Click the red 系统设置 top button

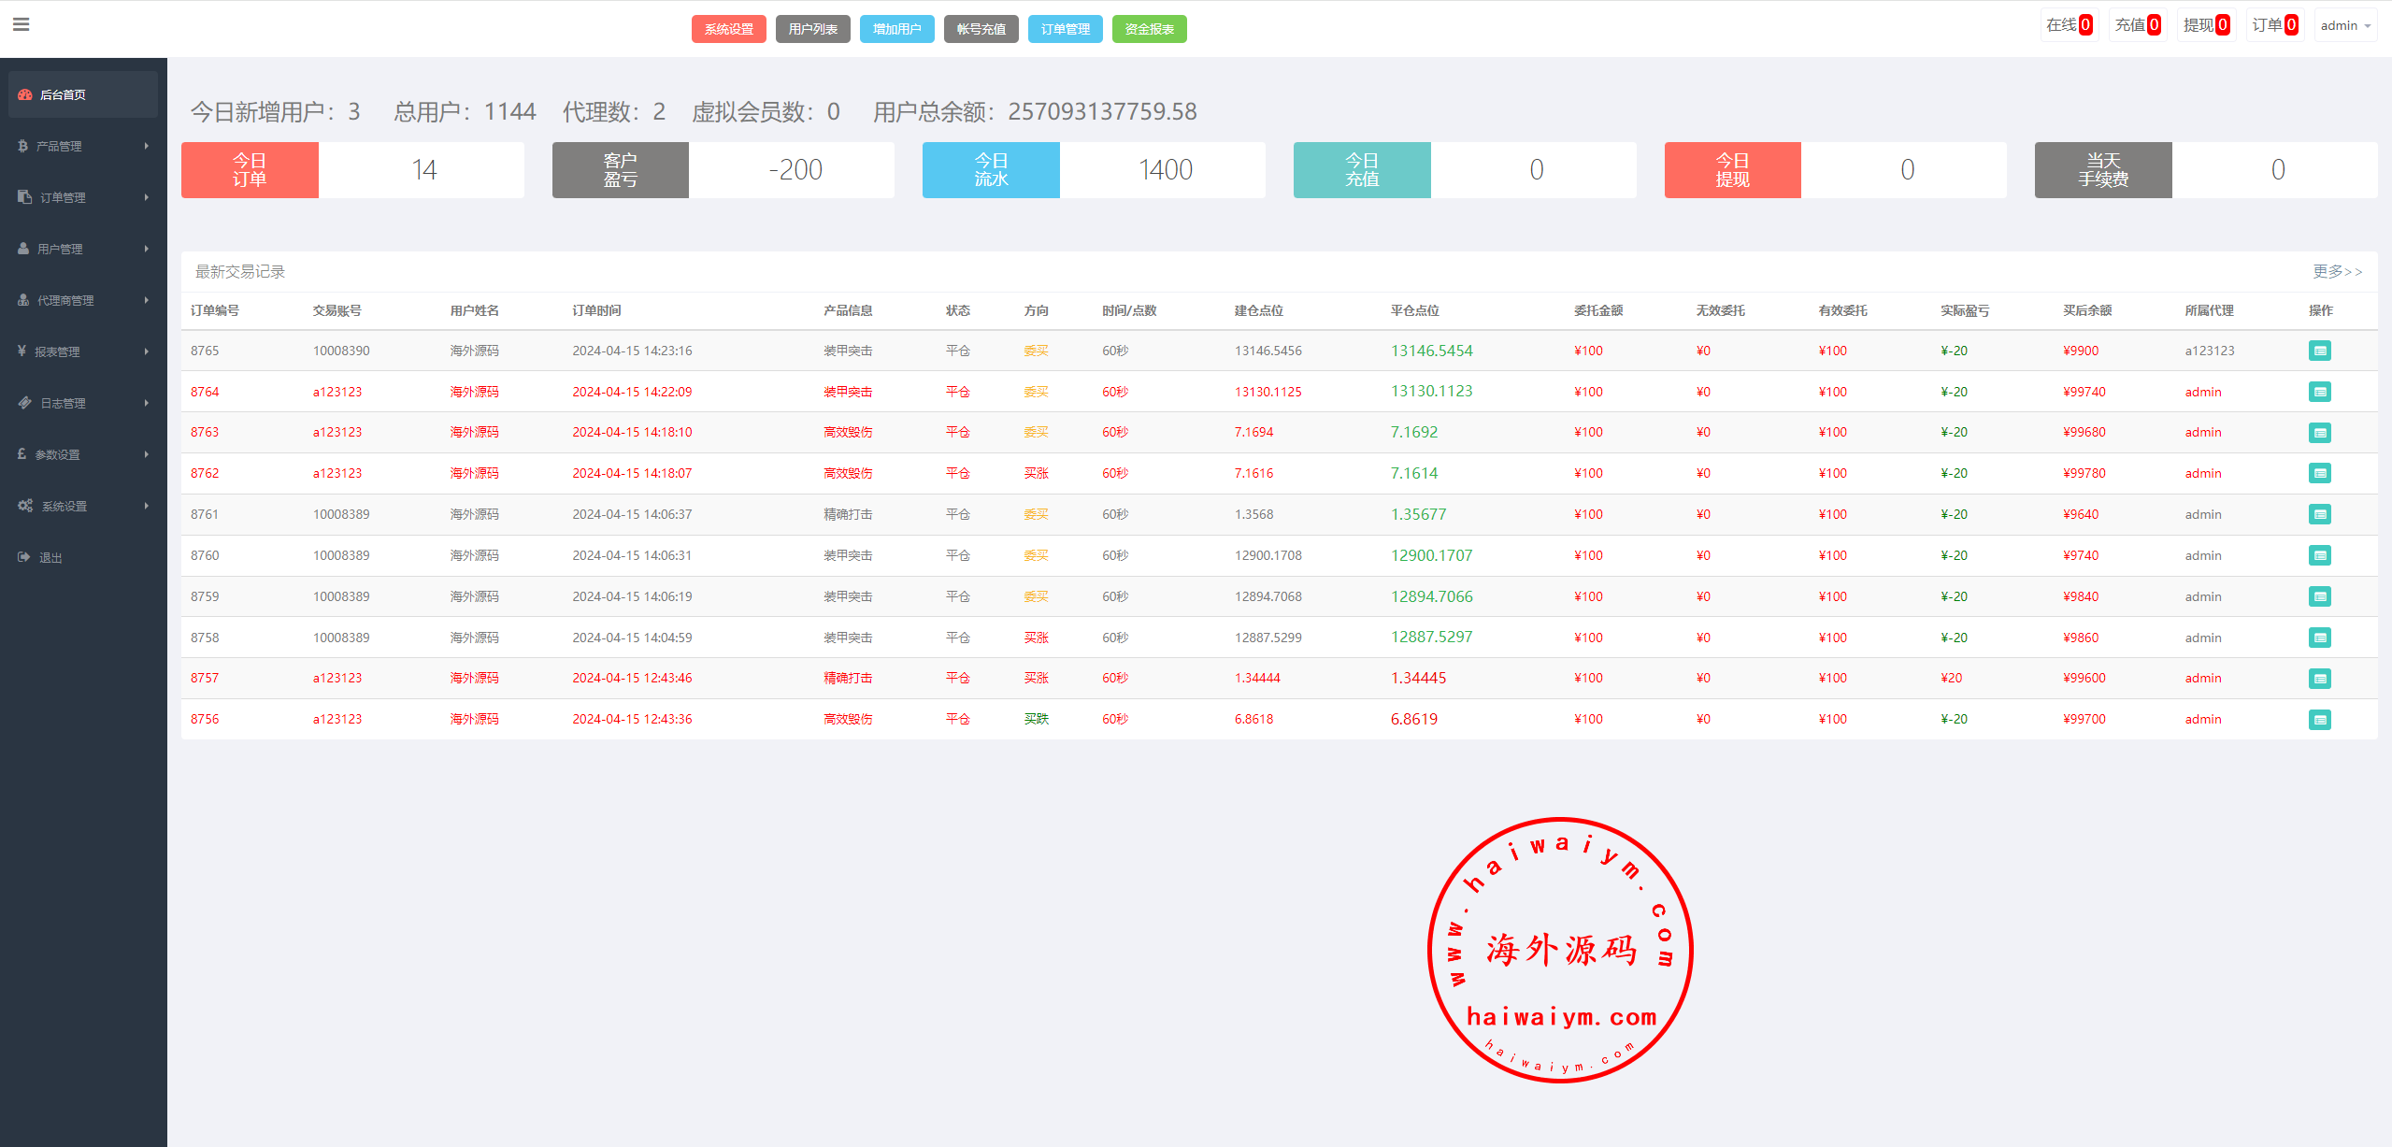[x=728, y=29]
